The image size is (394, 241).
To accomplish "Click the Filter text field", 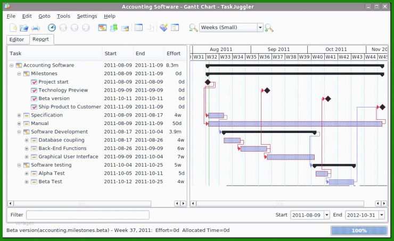I will (88, 215).
